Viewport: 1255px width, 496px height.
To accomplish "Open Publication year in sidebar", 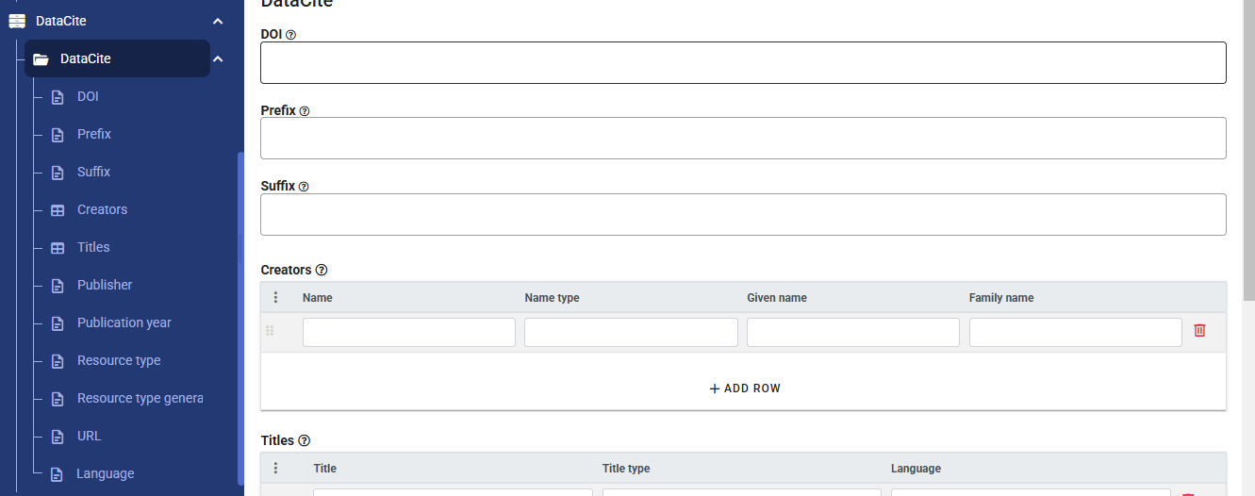I will click(124, 322).
